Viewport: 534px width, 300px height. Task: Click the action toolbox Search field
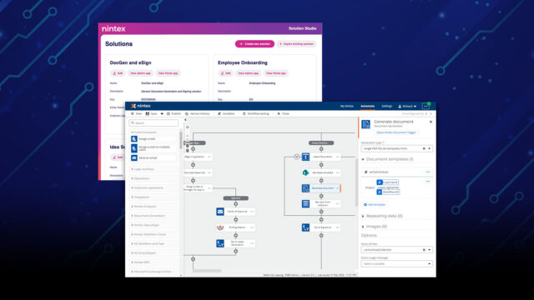[x=154, y=122]
